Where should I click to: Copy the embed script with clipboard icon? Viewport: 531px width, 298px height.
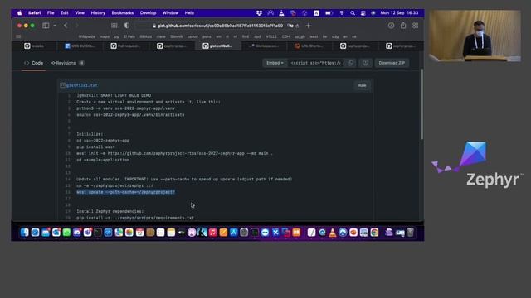[351, 63]
